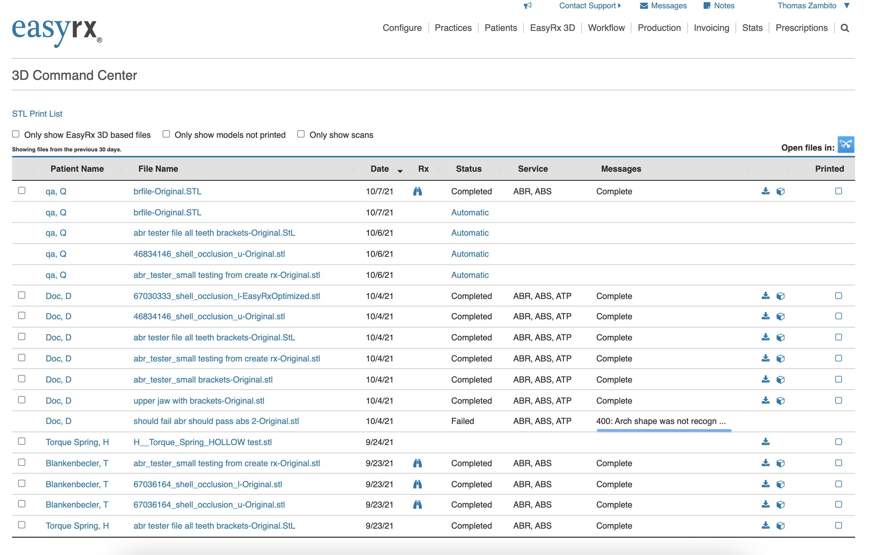892x555 pixels.
Task: Expand Contact Support menu
Action: coord(590,6)
